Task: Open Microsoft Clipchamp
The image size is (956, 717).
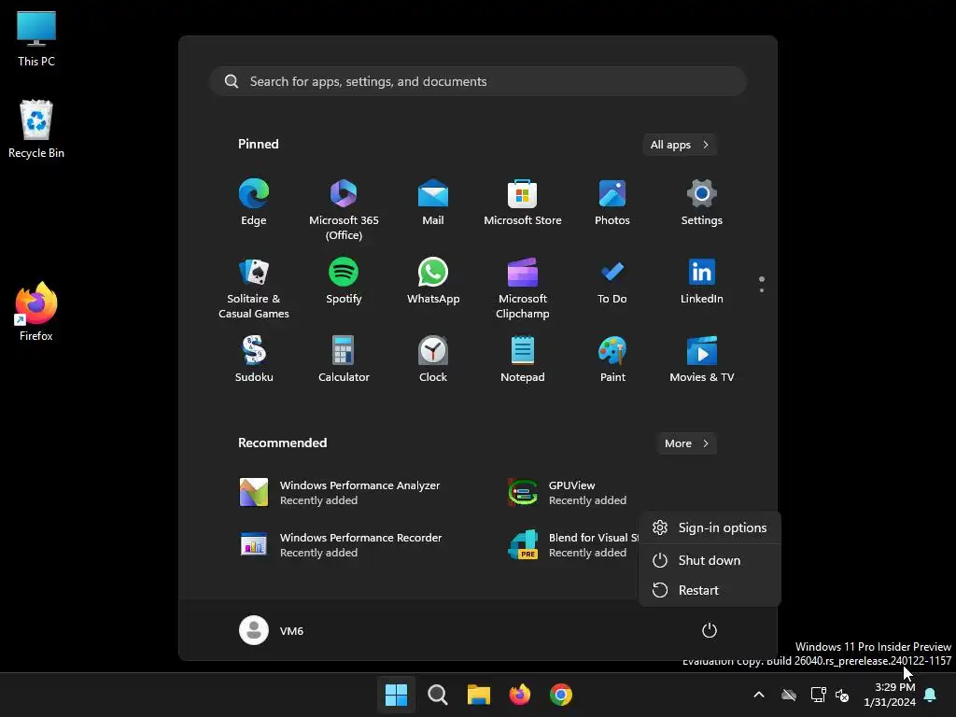Action: coord(523,288)
